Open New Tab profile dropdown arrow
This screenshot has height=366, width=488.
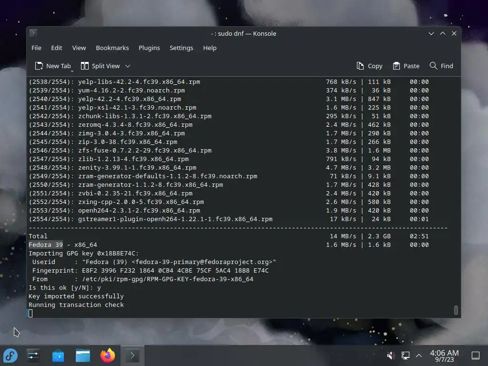pyautogui.click(x=72, y=71)
